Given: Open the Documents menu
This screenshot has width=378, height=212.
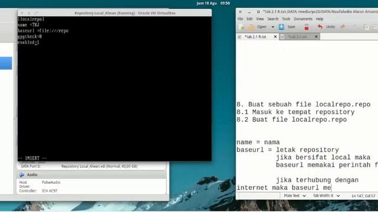Looking at the screenshot, I should [303, 19].
